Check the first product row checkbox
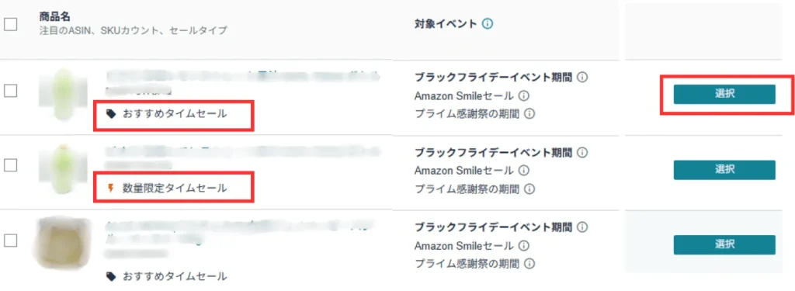The image size is (795, 291). click(11, 91)
